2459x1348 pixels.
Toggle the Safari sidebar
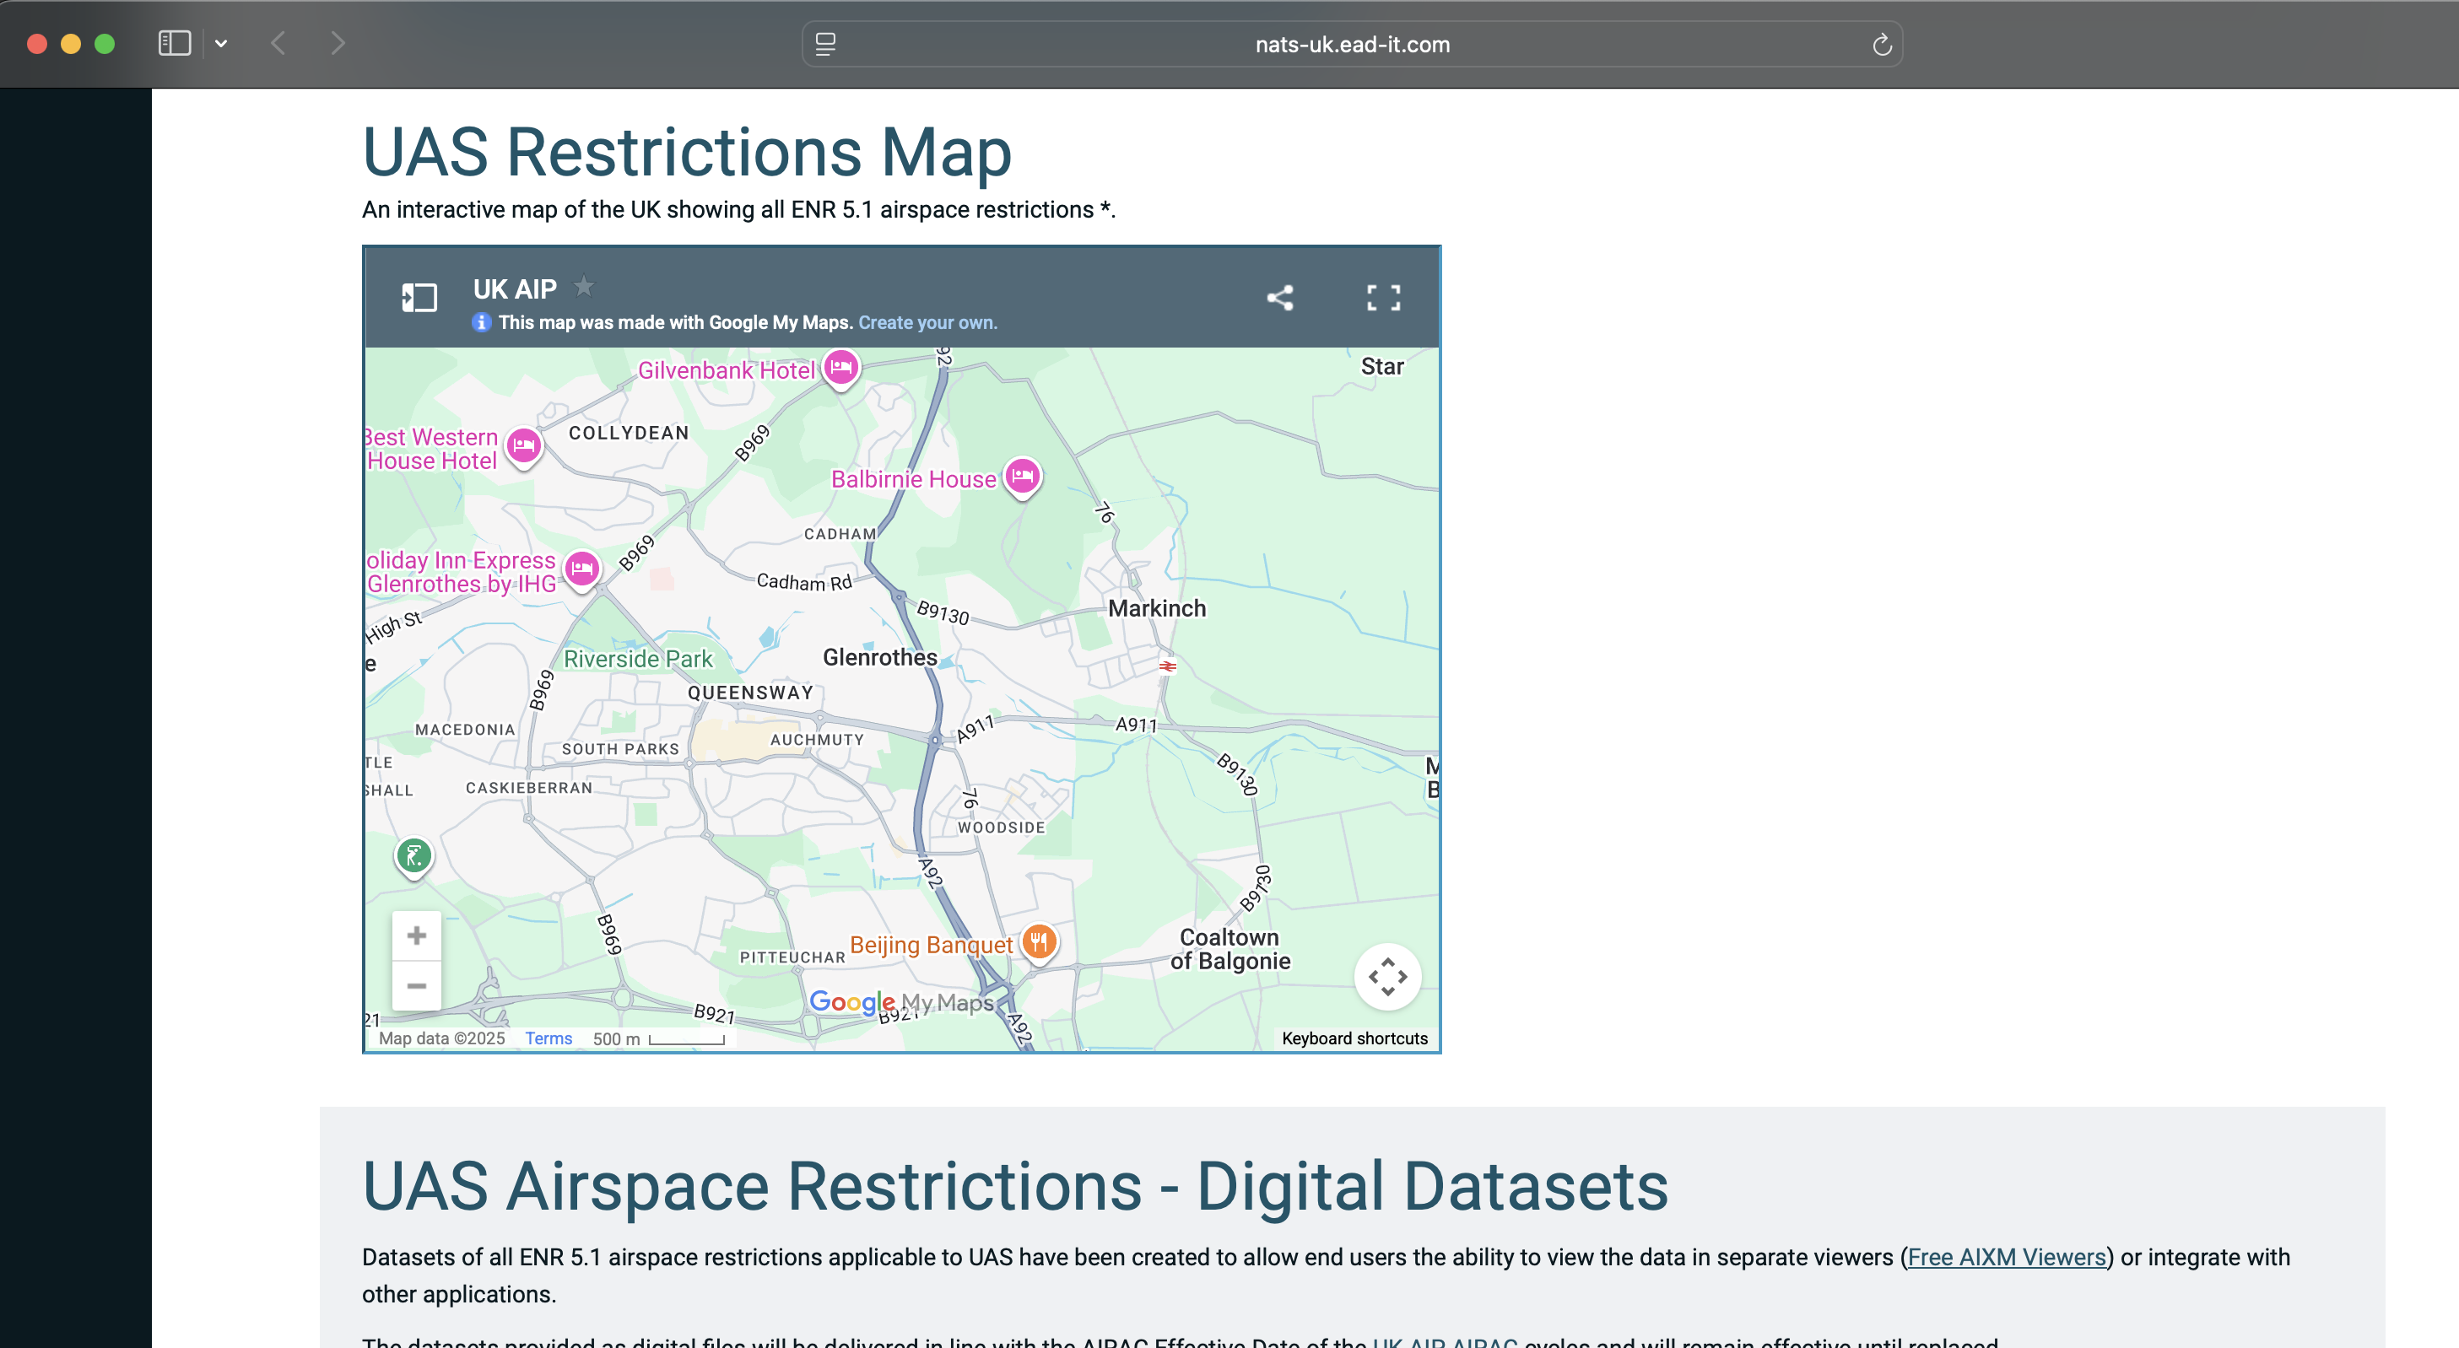[175, 43]
